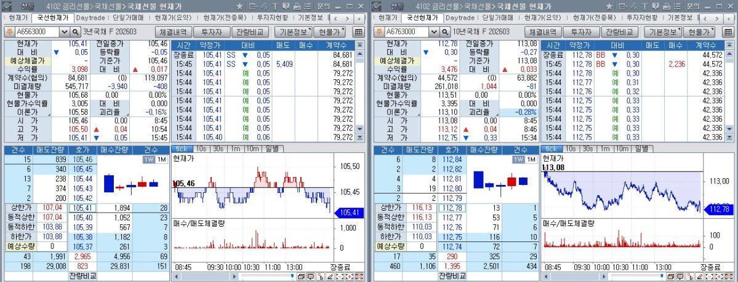Click the grid layout icon in 3년국채 window
This screenshot has height=282, width=738.
coord(359,32)
